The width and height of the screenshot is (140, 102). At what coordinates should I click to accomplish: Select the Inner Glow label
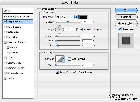click(13, 37)
